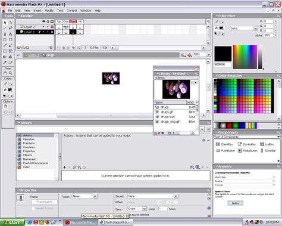This screenshot has width=282, height=226.
Task: Select the Paint Bucket tool
Action: pos(11,57)
